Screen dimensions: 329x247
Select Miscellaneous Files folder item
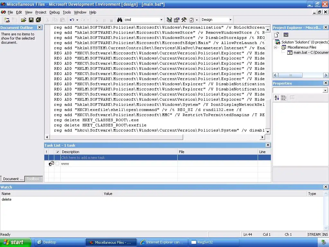pyautogui.click(x=302, y=47)
